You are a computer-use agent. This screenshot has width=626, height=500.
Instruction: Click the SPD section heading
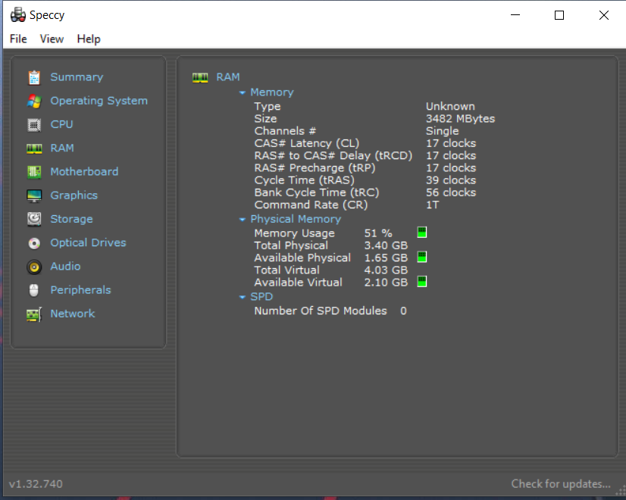tap(261, 296)
